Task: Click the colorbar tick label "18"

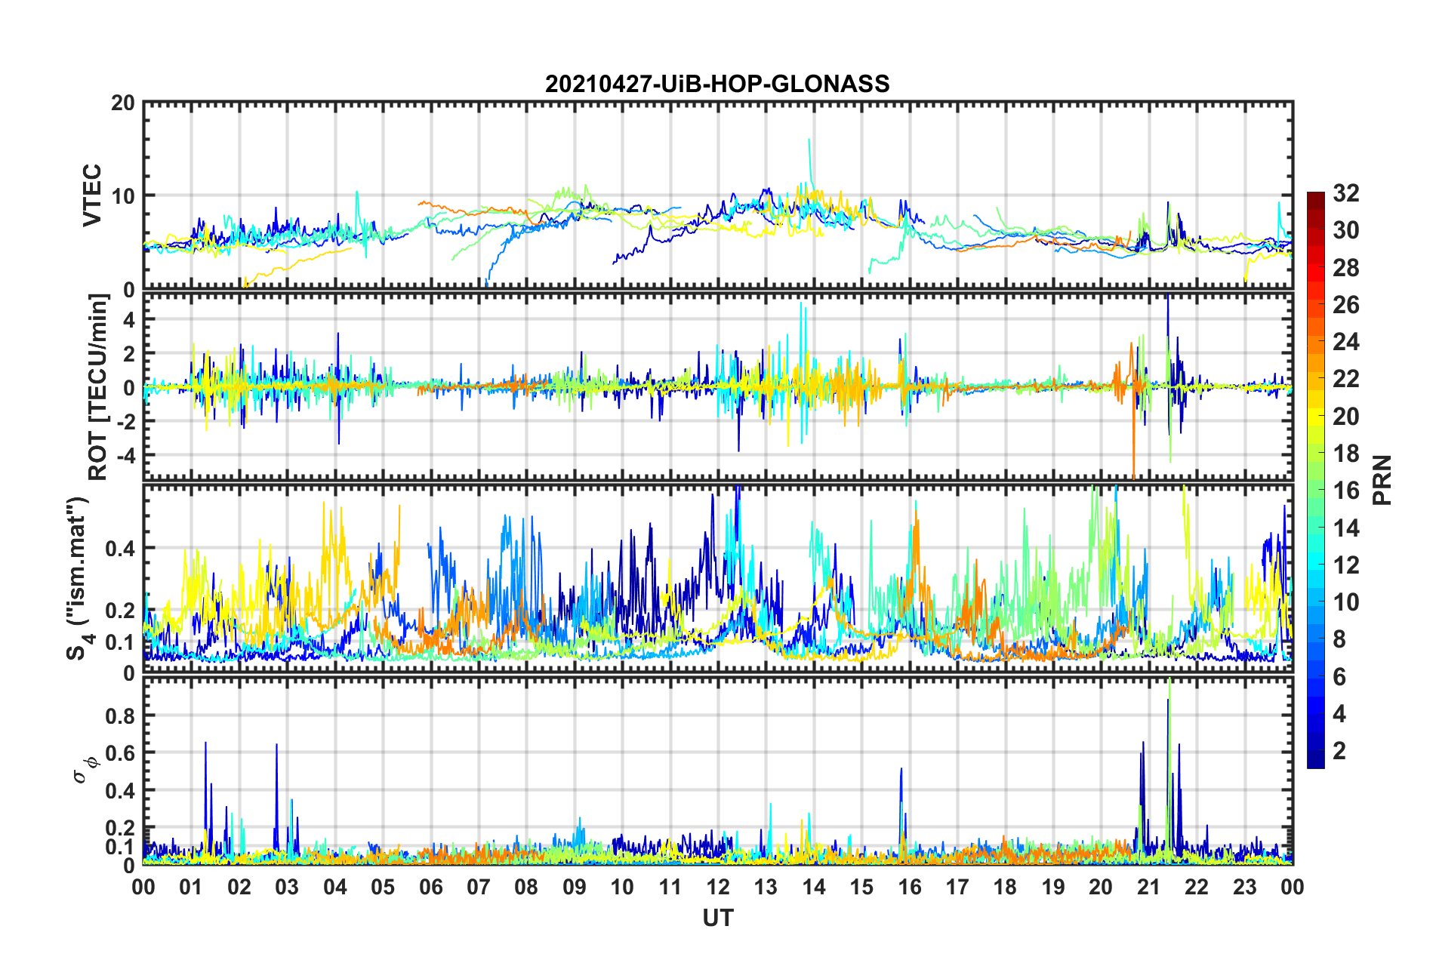Action: [1345, 454]
